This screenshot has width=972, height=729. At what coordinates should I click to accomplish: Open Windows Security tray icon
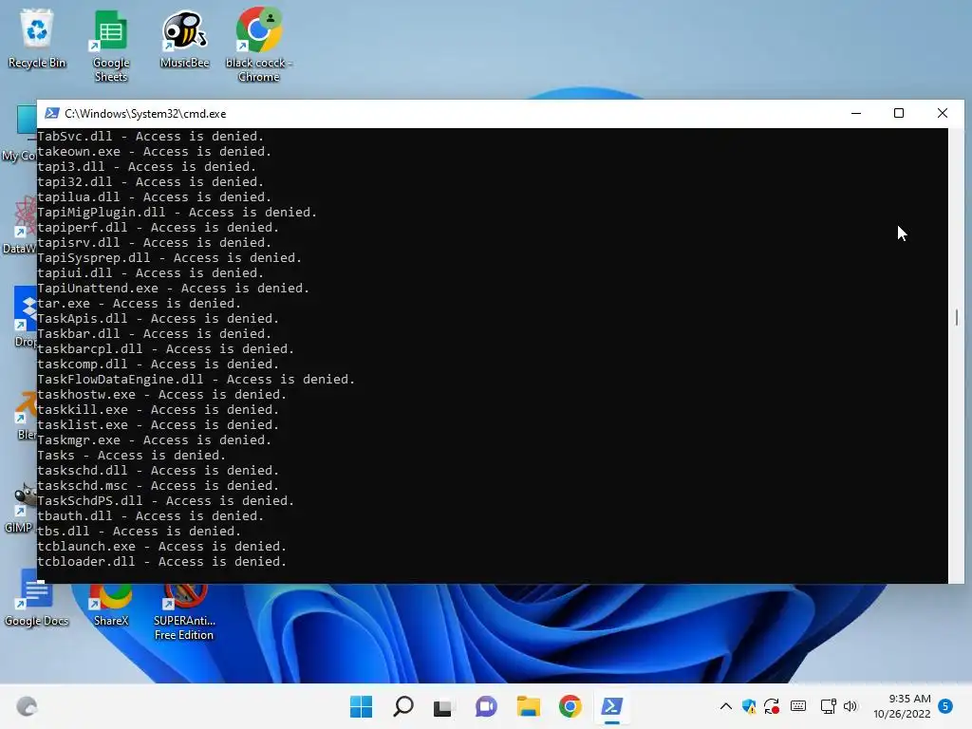pos(749,706)
